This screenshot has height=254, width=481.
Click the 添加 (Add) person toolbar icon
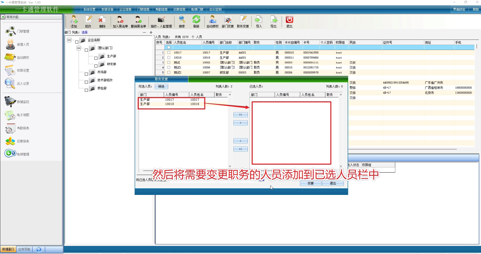74,21
